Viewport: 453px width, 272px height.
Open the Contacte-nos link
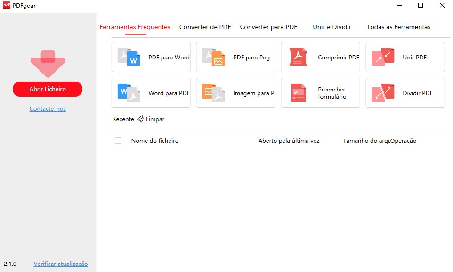point(47,108)
